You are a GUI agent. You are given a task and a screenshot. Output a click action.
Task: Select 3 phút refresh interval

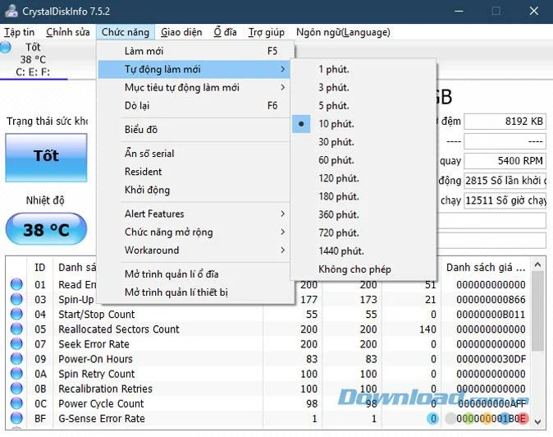pos(363,88)
